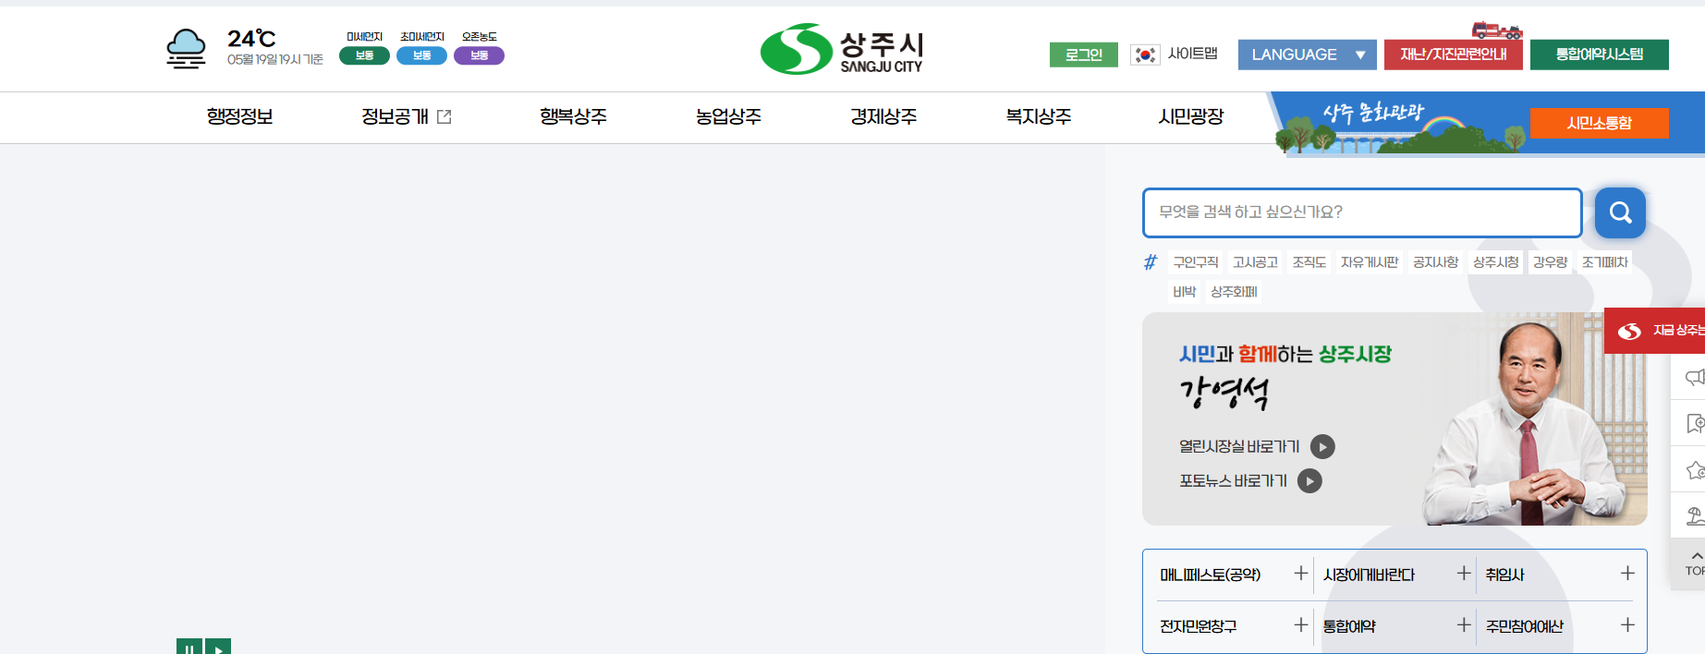Select the 비박 keyword tag

click(1185, 292)
